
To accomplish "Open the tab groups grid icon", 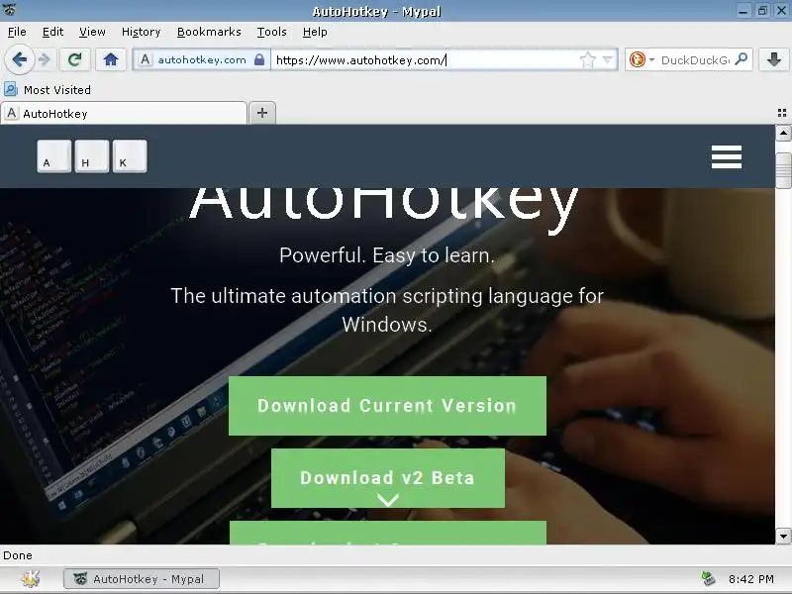I will click(782, 113).
